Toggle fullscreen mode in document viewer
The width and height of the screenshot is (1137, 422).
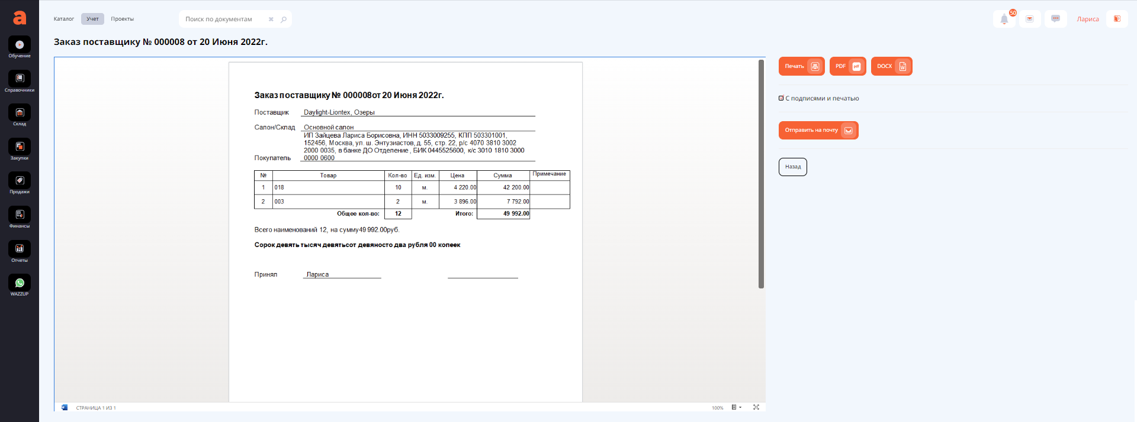coord(756,407)
